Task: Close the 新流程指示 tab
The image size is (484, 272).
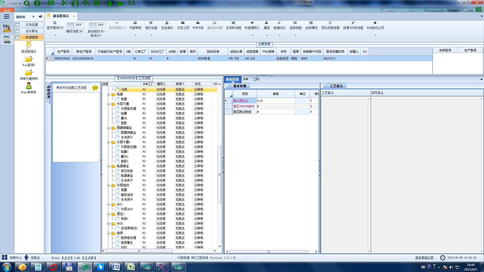Action: click(x=74, y=16)
